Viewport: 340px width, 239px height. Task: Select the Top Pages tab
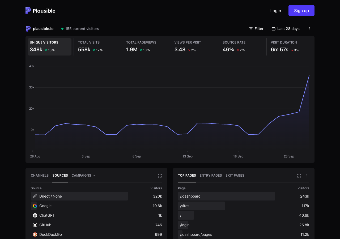click(x=187, y=176)
